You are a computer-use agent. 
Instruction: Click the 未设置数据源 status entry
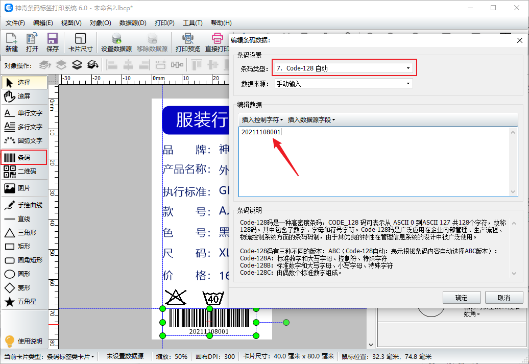(125, 356)
